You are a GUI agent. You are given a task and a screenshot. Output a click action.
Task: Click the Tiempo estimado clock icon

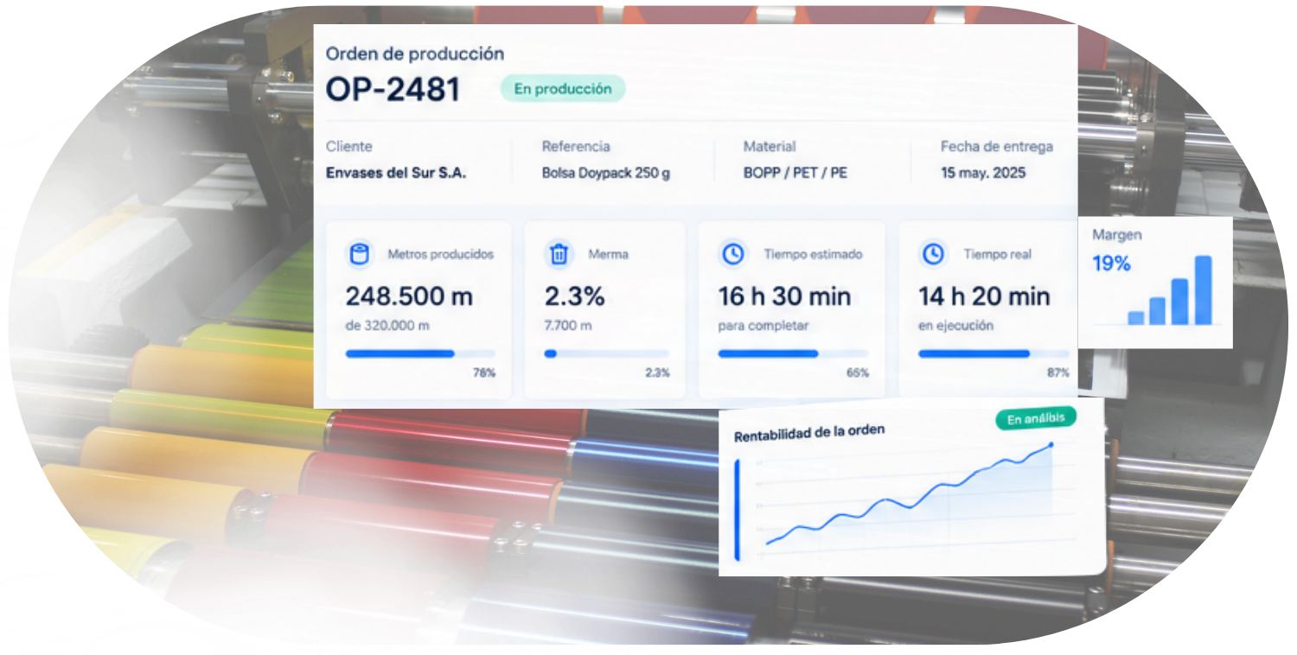732,254
